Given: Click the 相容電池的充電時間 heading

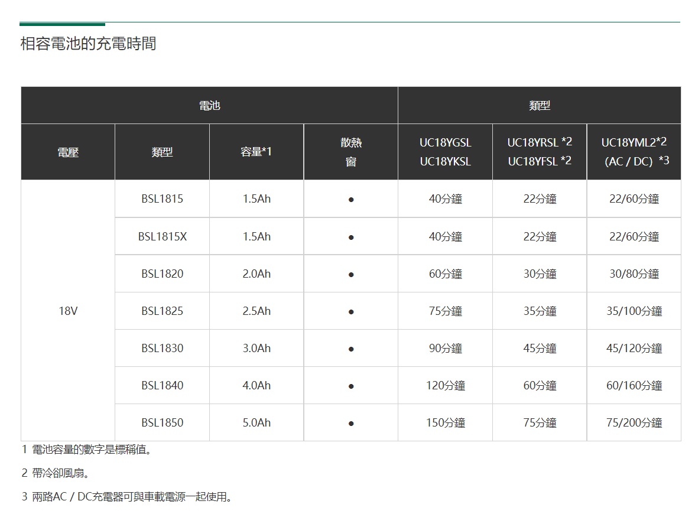Looking at the screenshot, I should pos(88,44).
